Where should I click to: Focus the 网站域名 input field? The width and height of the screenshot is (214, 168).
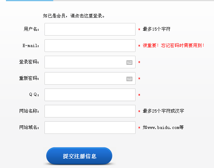(x=90, y=128)
